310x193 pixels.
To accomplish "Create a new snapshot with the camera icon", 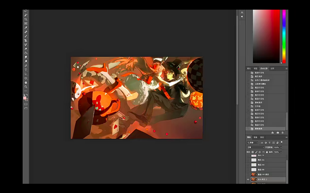I will click(278, 133).
